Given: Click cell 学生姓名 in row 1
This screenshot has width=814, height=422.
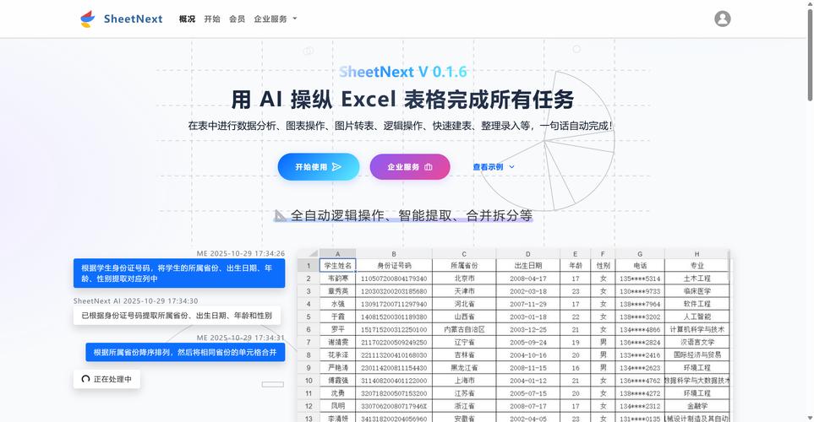Looking at the screenshot, I should 337,265.
